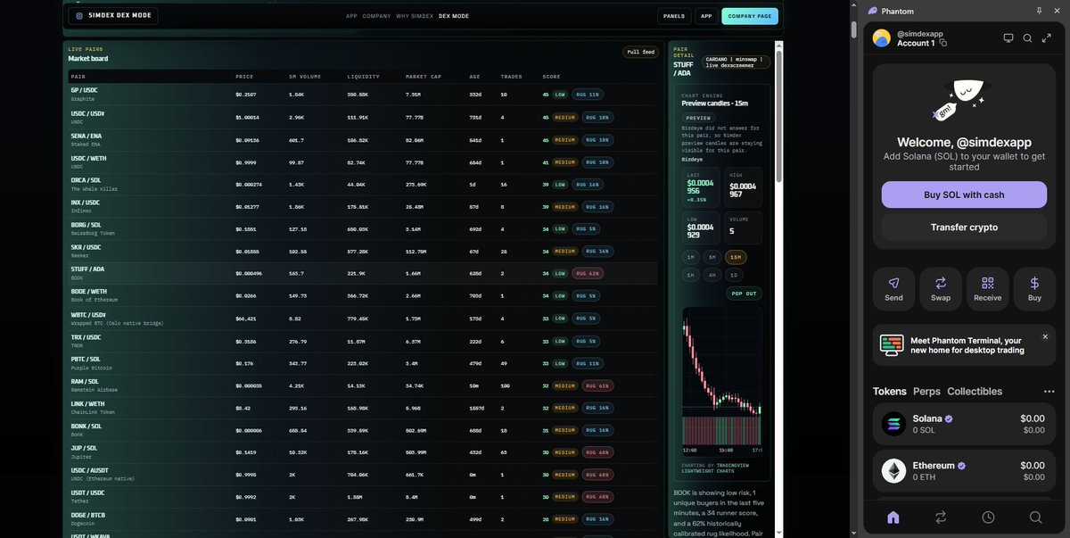Click the Buy dollar action tile in Phantom

click(x=1034, y=289)
